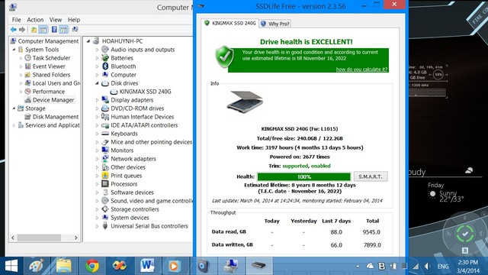The width and height of the screenshot is (488, 275).
Task: Select KINGMAX SSD 240G under Disk drives
Action: [145, 92]
